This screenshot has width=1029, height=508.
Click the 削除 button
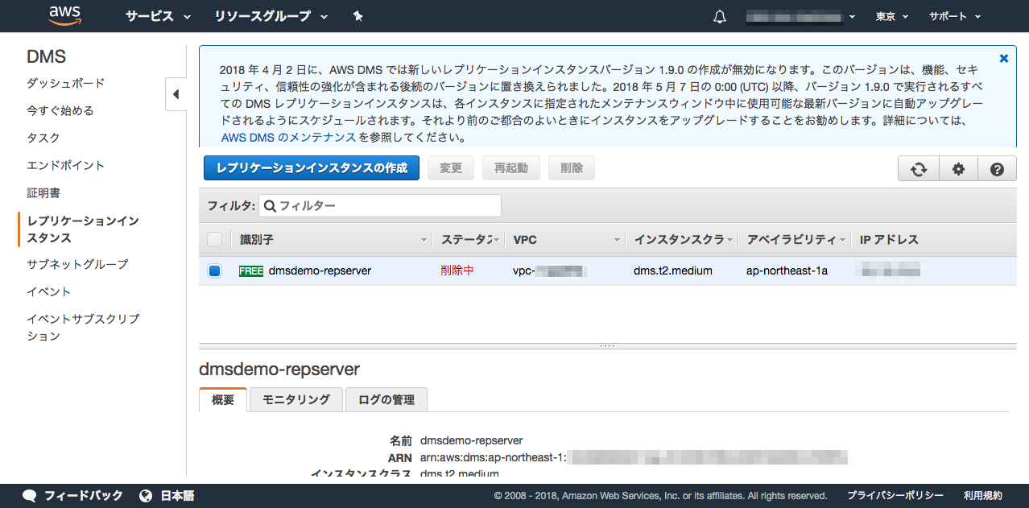(572, 168)
